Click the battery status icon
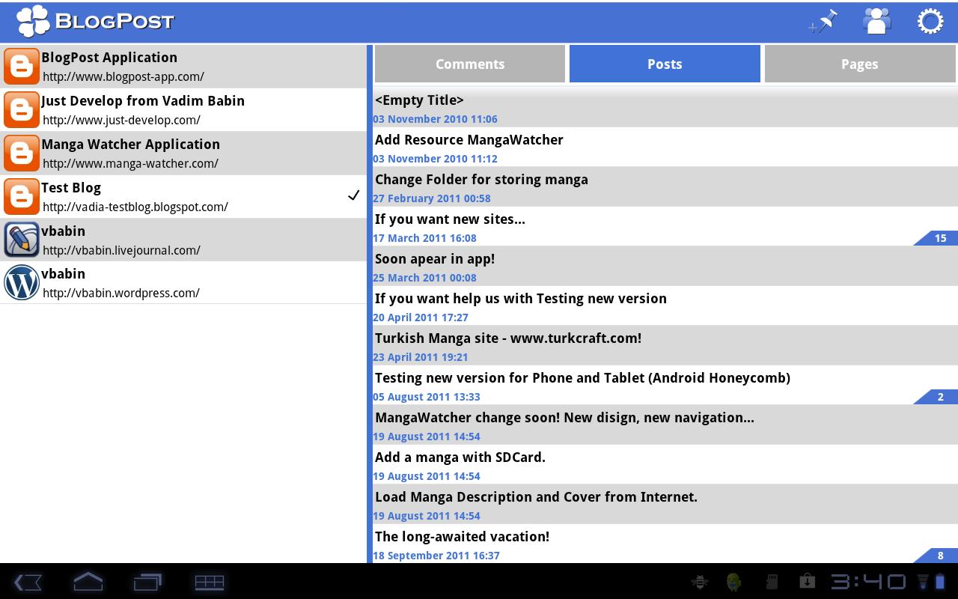 [939, 582]
